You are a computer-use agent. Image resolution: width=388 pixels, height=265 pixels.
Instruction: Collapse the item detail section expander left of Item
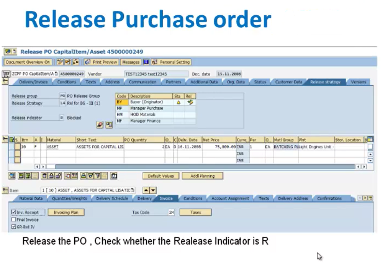[x=5, y=190]
